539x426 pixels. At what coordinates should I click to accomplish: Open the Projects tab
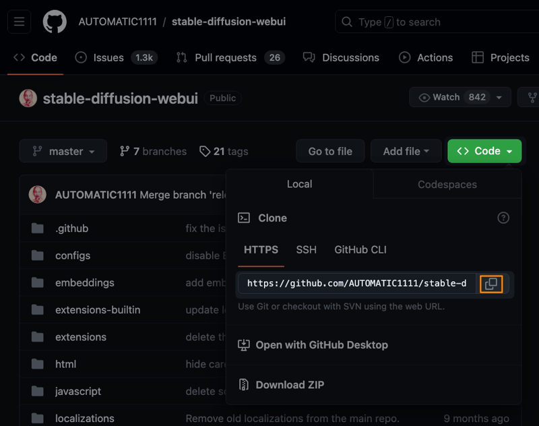501,57
